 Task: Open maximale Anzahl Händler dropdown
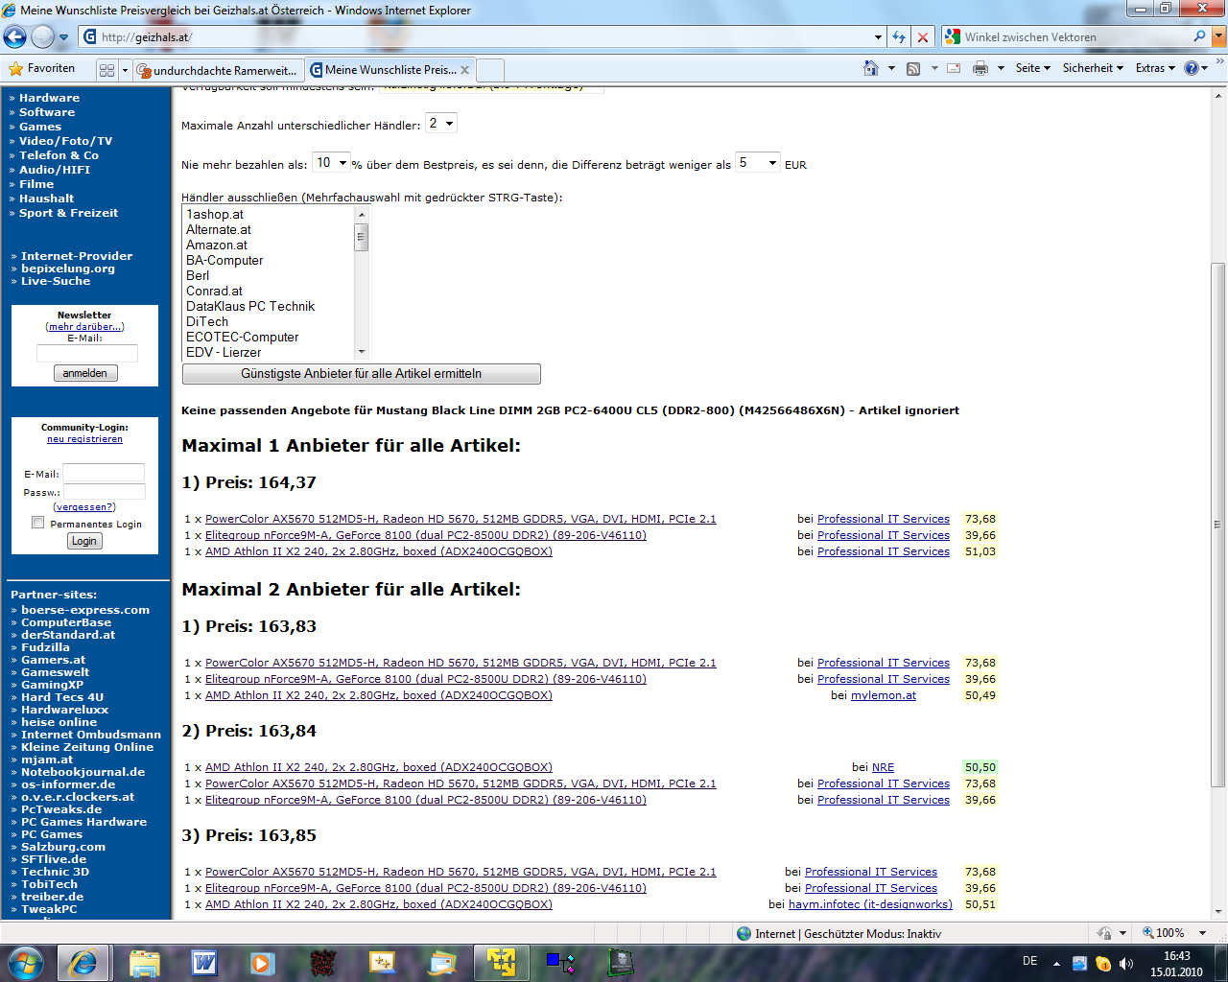click(x=441, y=124)
